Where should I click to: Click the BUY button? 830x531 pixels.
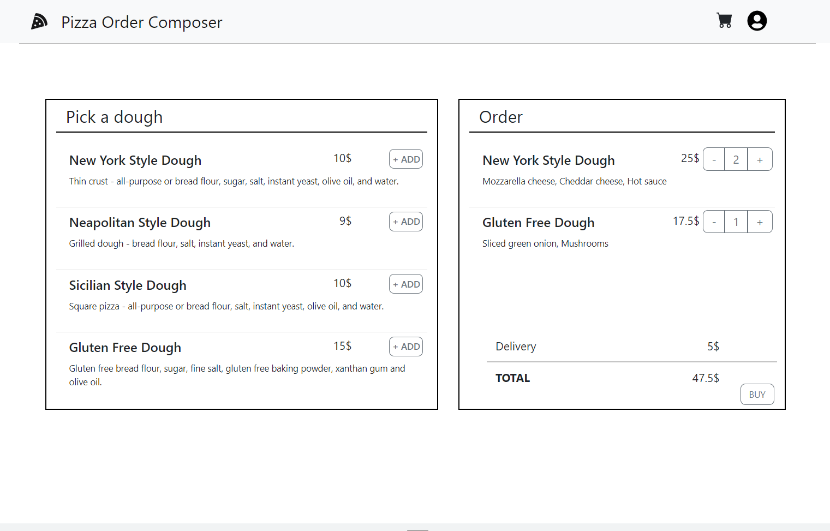click(x=757, y=395)
